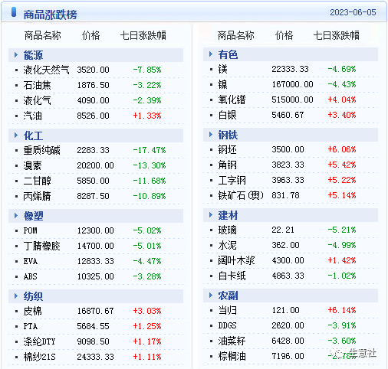Click the 商品涨跌榜 title
Image resolution: width=388 pixels, height=369 pixels.
50,15
